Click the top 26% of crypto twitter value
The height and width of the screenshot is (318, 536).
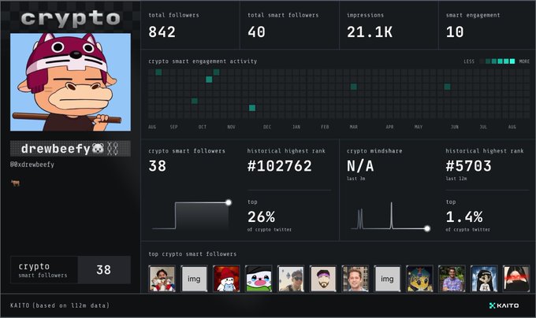pyautogui.click(x=261, y=216)
